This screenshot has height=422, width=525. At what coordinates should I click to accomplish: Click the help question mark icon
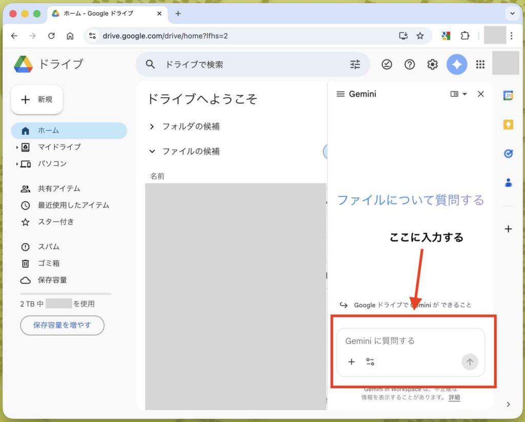point(409,65)
